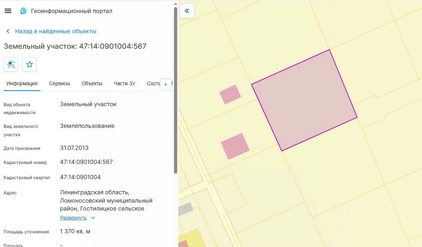422x247 pixels.
Task: Click the Геоинформационный портал logo icon
Action: (x=24, y=11)
